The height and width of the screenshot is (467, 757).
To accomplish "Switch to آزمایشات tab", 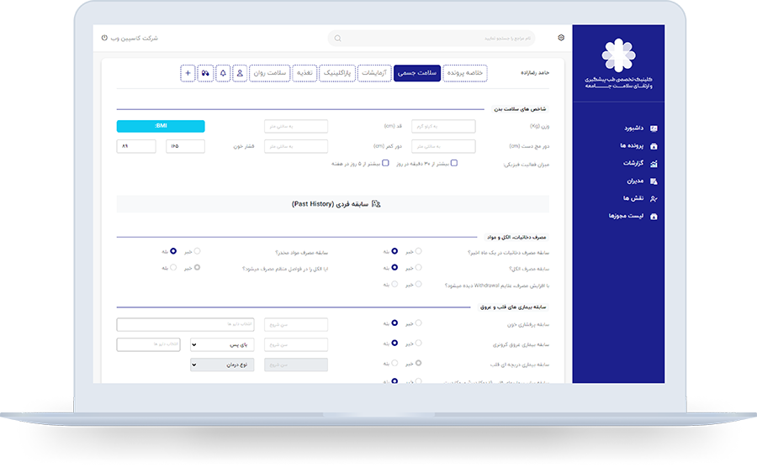I will [x=374, y=73].
